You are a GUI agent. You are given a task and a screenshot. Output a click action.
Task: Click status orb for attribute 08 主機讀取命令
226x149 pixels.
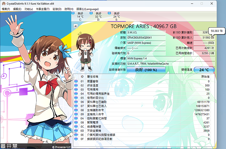pos(76,110)
